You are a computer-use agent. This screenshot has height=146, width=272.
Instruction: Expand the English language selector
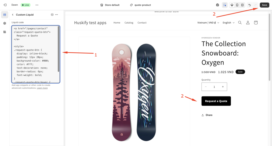(x=228, y=23)
